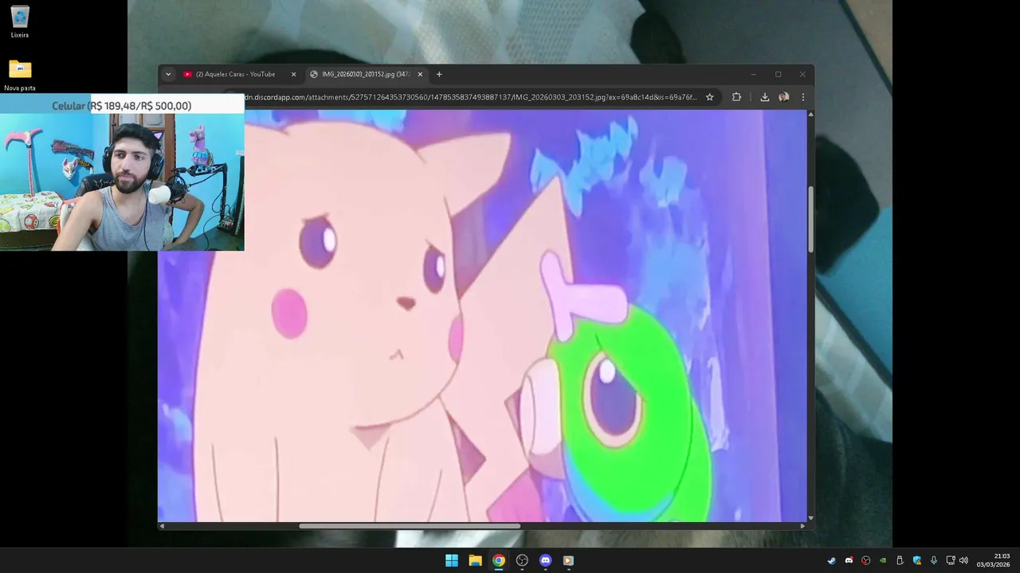The height and width of the screenshot is (573, 1020).
Task: Select the Nova pasta desktop folder
Action: pos(20,76)
